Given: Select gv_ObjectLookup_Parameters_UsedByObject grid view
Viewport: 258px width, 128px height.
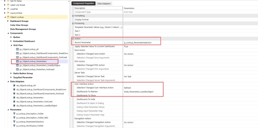Looking at the screenshot, I should 40,65.
